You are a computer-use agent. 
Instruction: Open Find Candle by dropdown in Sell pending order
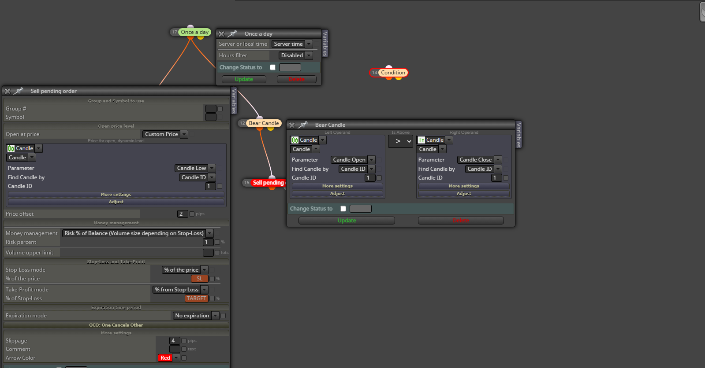(x=197, y=177)
